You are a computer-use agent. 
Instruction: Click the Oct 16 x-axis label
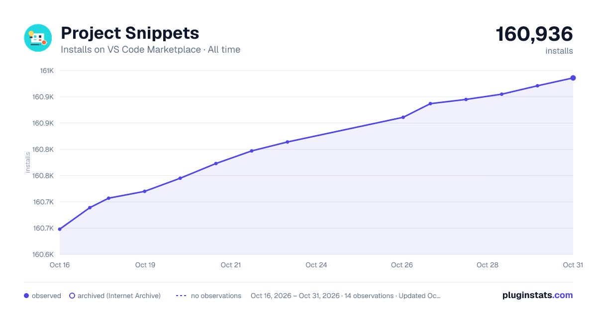[x=60, y=265]
